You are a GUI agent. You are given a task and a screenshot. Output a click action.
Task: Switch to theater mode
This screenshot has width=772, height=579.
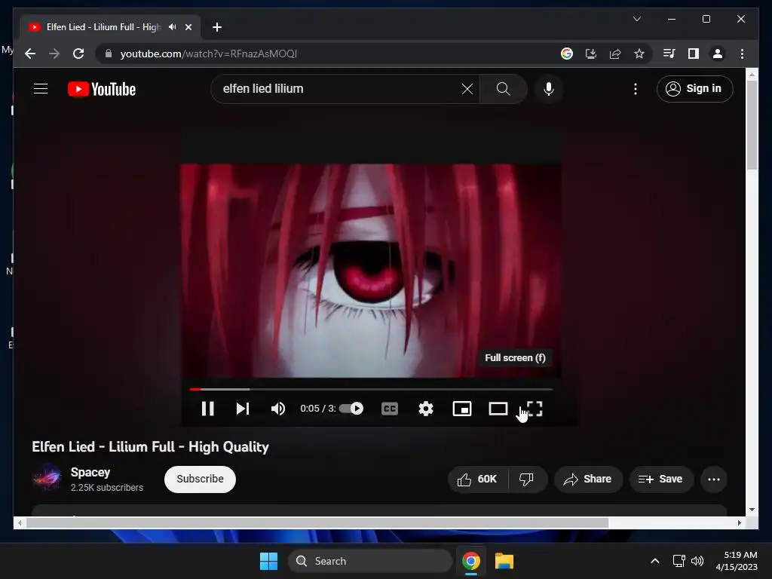[498, 409]
